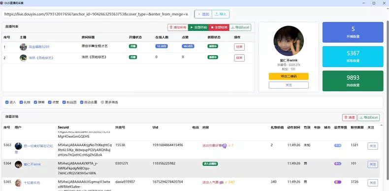Screen dimensions: 389x191
Task: Export the live list via 导出Excel
Action: click(x=240, y=28)
